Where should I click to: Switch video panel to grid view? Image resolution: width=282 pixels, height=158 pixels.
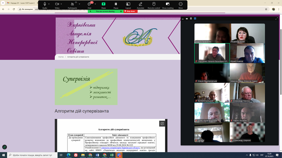tap(195, 18)
